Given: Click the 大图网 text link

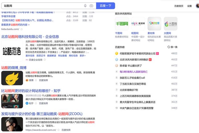Looking at the screenshot, I should tap(167, 33).
